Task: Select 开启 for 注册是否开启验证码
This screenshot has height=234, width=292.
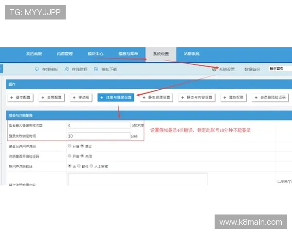Action: tap(70, 156)
